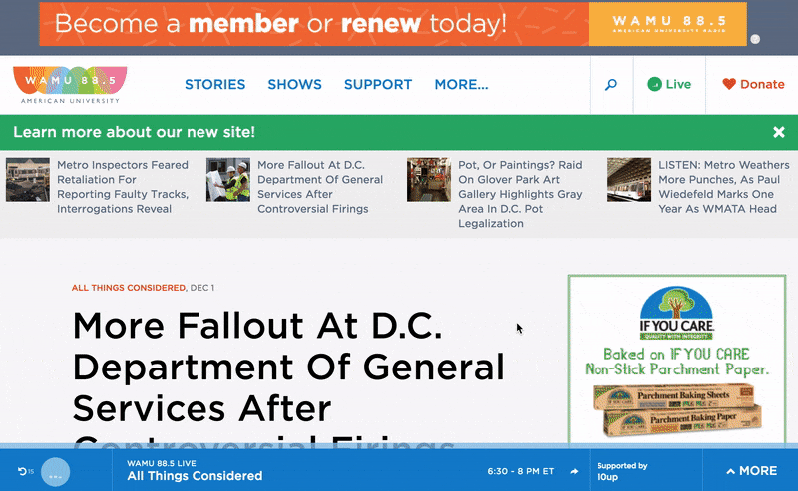798x491 pixels.
Task: Open the search magnifier icon
Action: coord(611,85)
